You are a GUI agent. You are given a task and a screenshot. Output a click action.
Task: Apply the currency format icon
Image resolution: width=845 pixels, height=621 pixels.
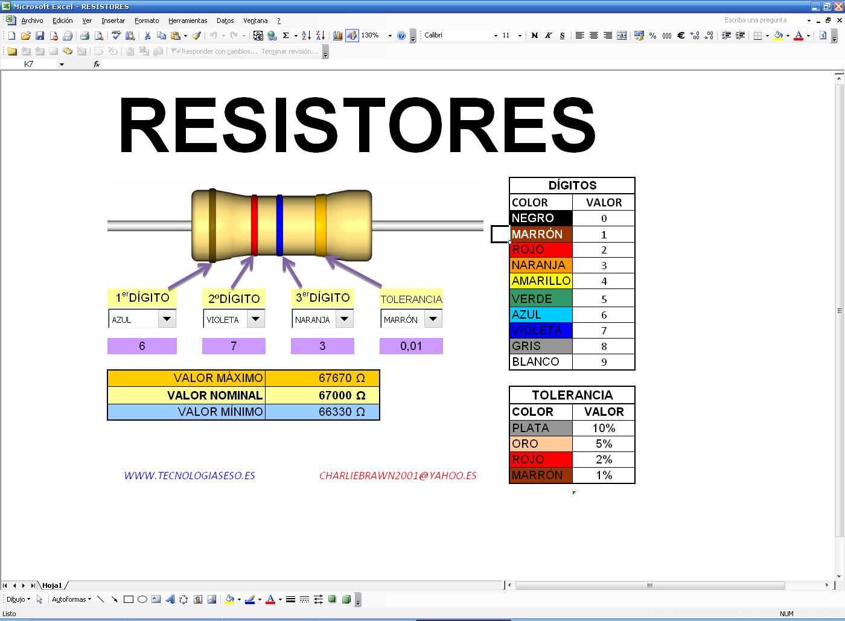click(x=639, y=36)
